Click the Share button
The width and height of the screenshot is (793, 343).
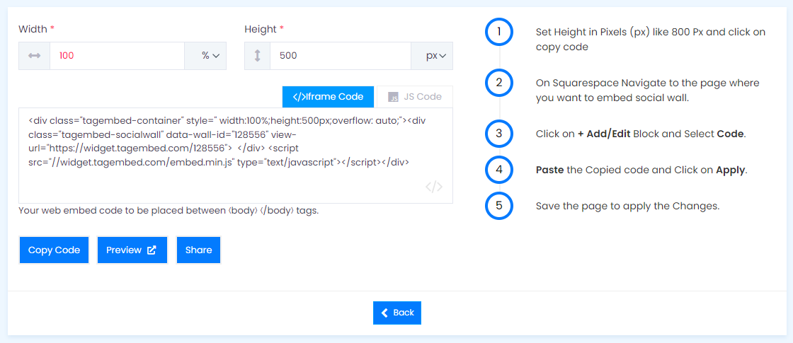click(199, 250)
